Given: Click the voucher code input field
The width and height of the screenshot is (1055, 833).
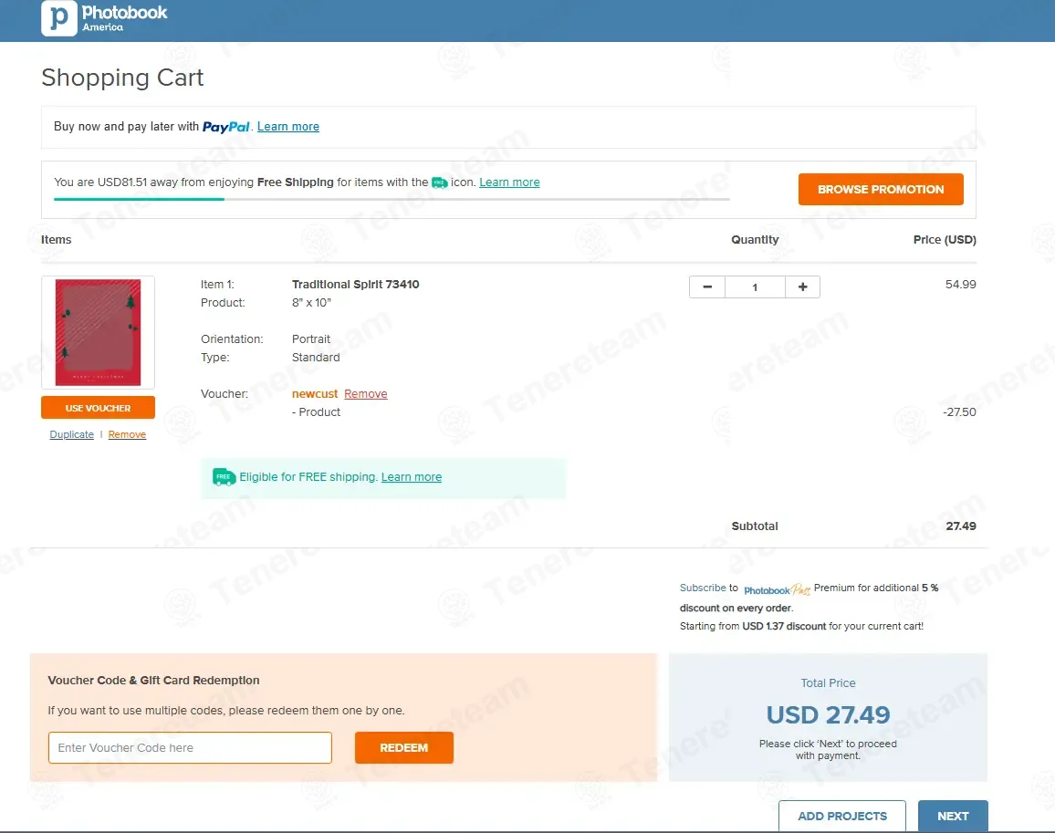Looking at the screenshot, I should click(190, 747).
